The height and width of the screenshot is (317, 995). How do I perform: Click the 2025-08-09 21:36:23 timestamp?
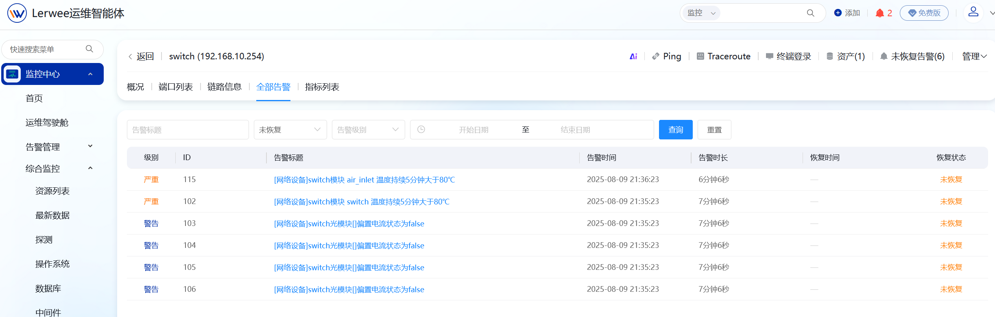point(623,180)
